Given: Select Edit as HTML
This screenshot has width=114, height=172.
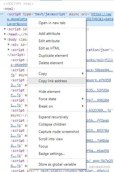Looking at the screenshot, I should (x=57, y=48).
